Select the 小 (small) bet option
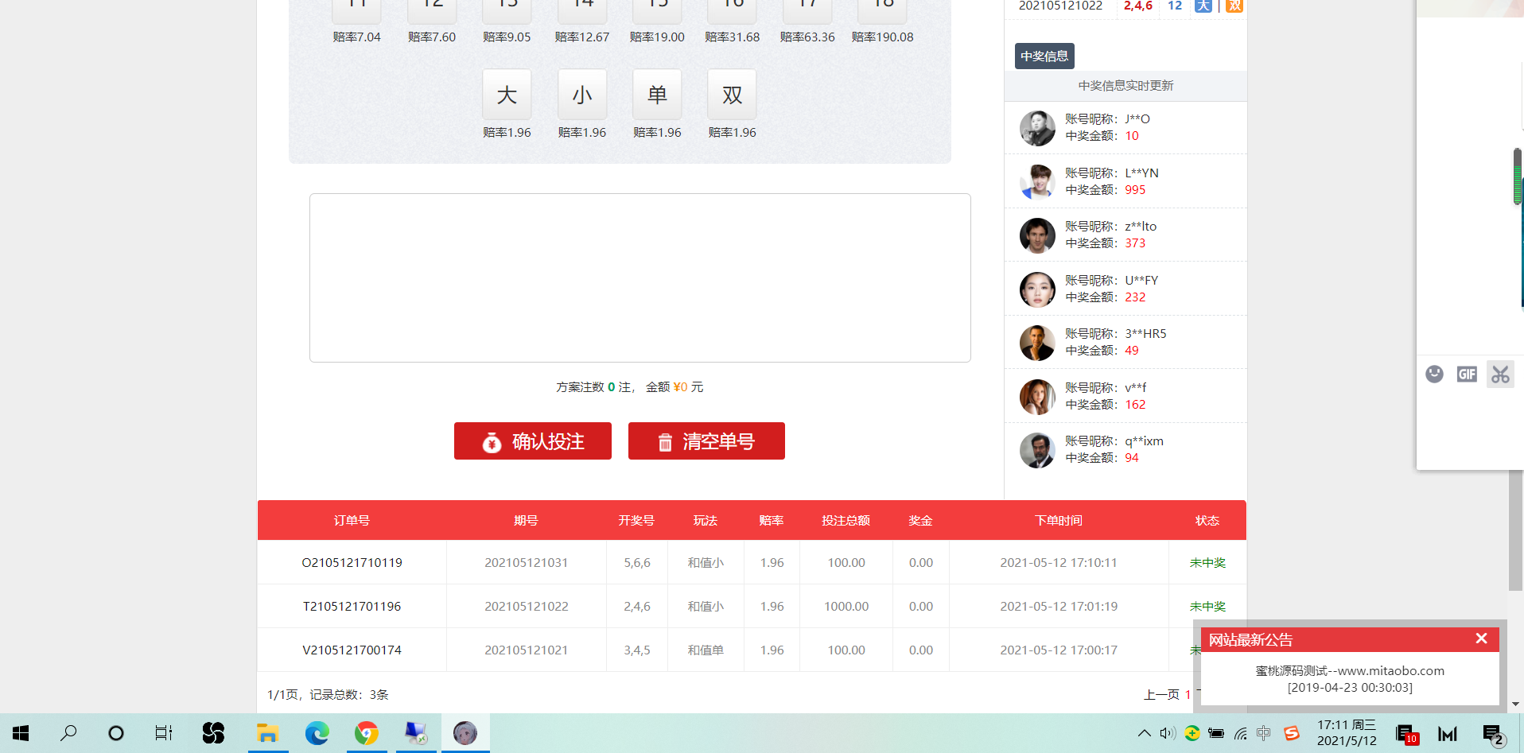 click(582, 95)
